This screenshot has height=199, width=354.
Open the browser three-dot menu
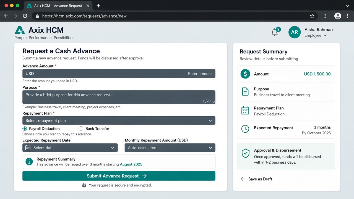pyautogui.click(x=348, y=16)
